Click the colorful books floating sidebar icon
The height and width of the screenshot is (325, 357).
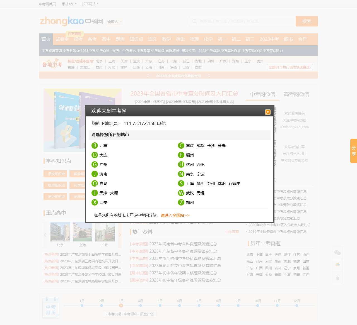pyautogui.click(x=337, y=264)
